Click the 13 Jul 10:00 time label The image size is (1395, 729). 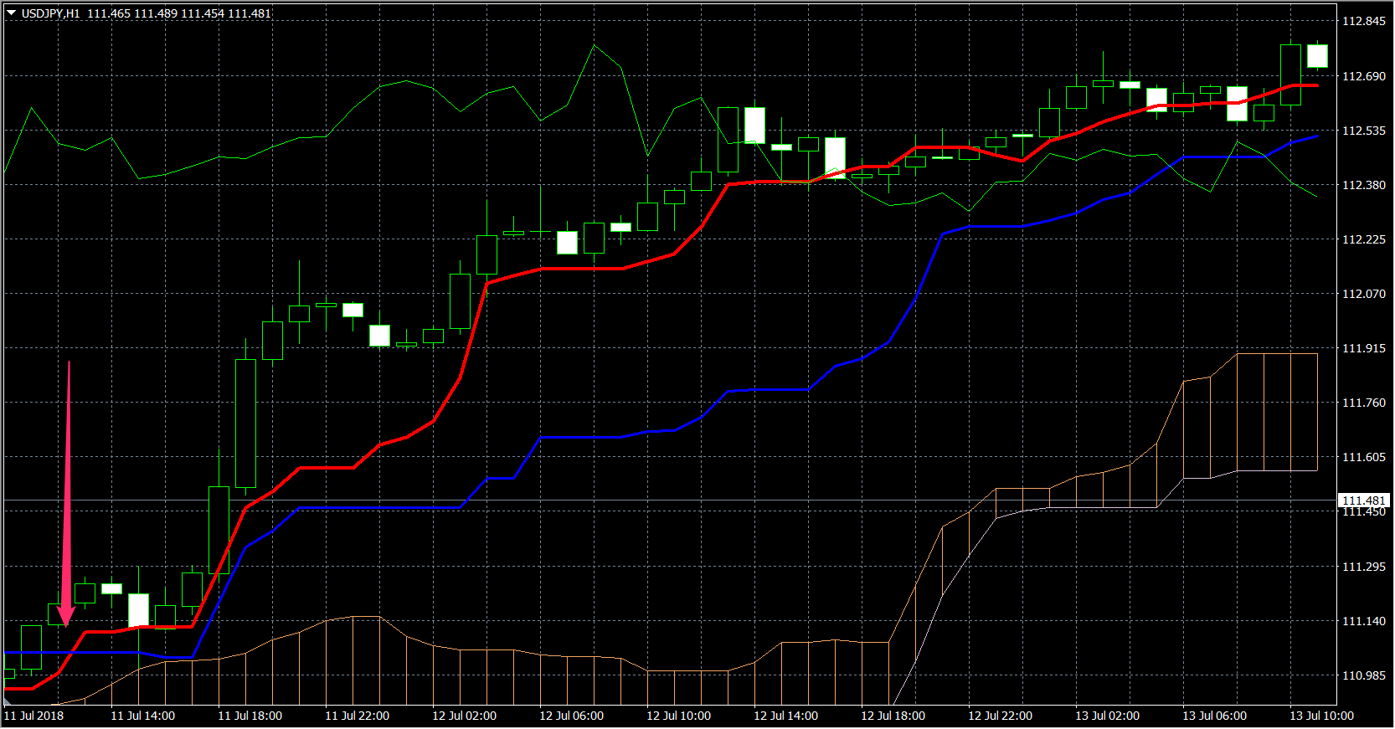[x=1321, y=716]
